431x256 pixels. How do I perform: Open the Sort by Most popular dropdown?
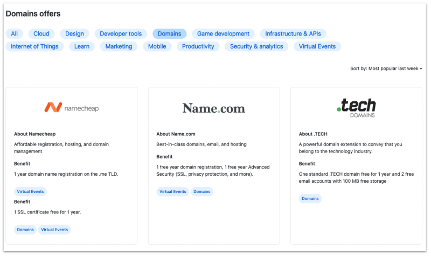point(386,68)
